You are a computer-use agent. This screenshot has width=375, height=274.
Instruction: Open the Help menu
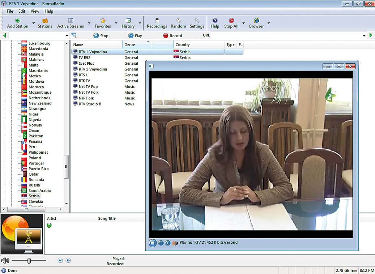pos(49,11)
